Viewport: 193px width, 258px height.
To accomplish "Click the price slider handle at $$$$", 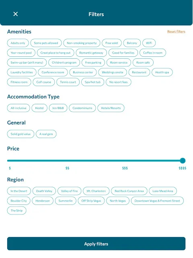I will [x=183, y=161].
